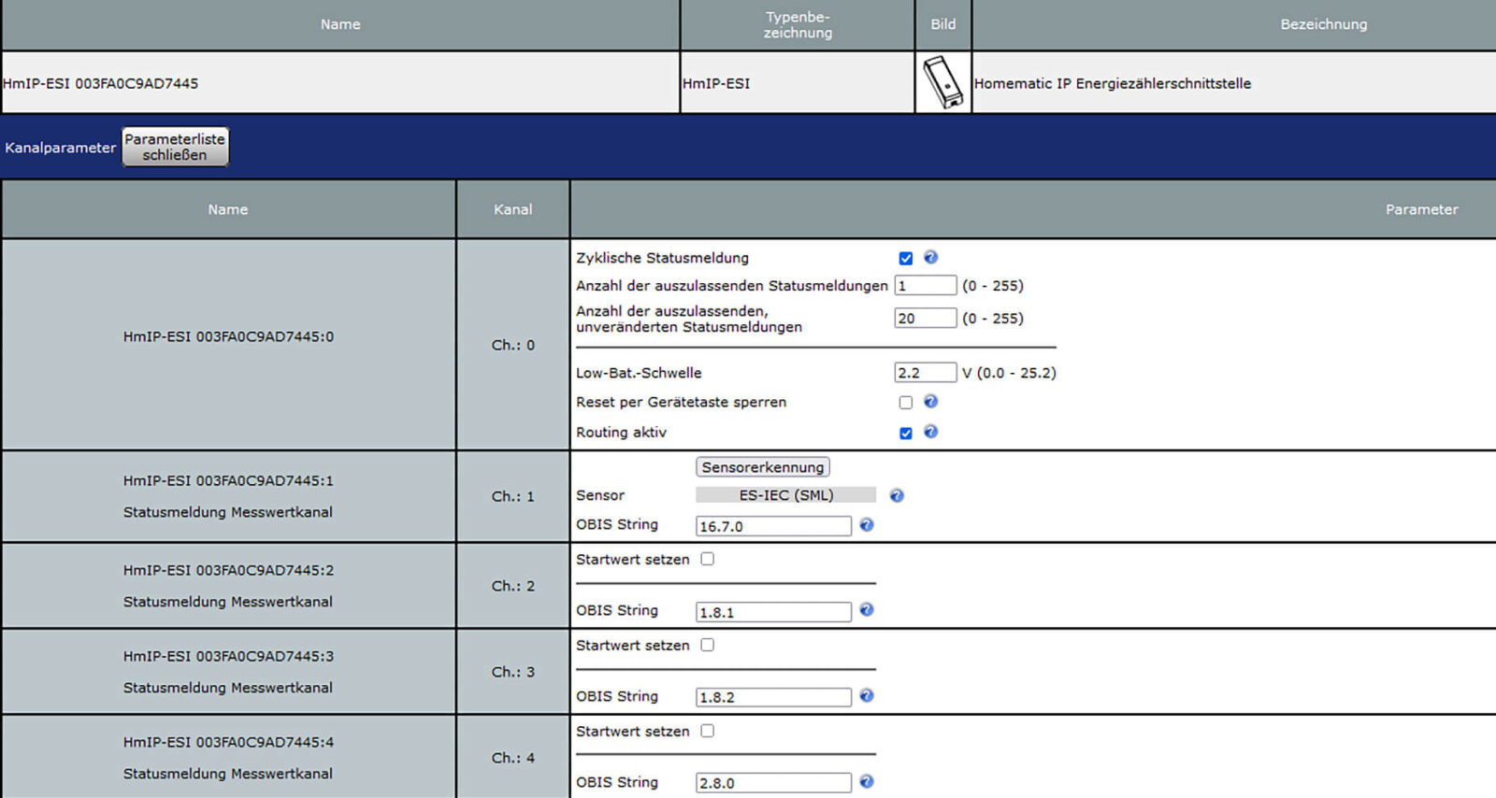This screenshot has height=798, width=1496.
Task: Click Ch.: 0 cell
Action: (513, 345)
